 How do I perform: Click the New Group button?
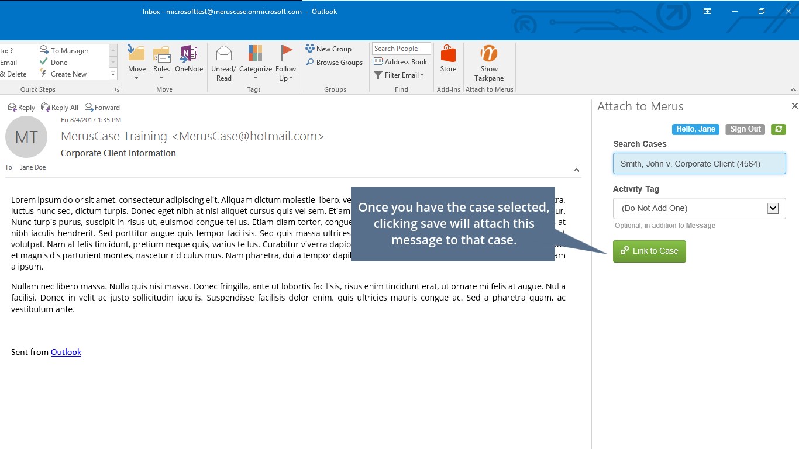329,49
